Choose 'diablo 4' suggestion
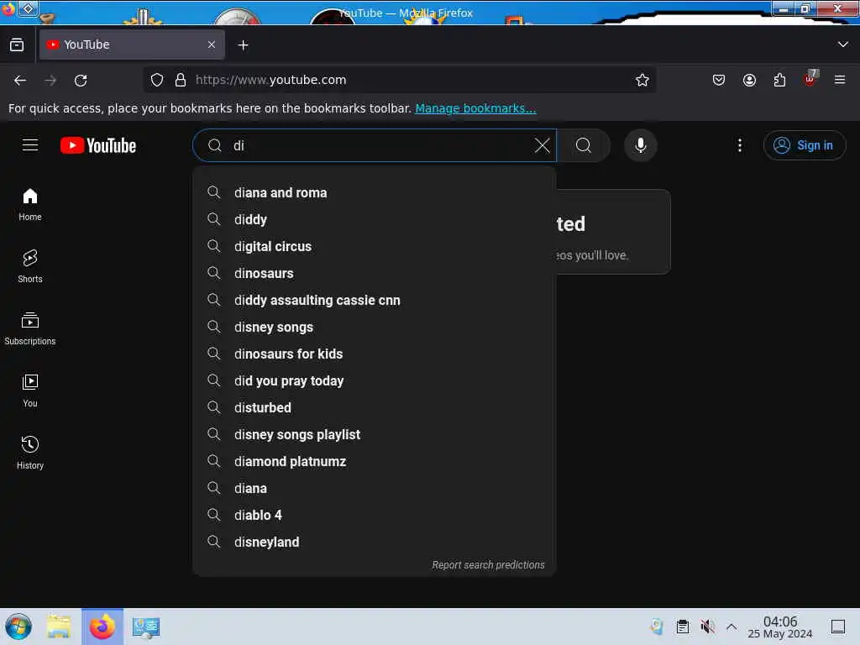This screenshot has width=860, height=645. (x=375, y=515)
